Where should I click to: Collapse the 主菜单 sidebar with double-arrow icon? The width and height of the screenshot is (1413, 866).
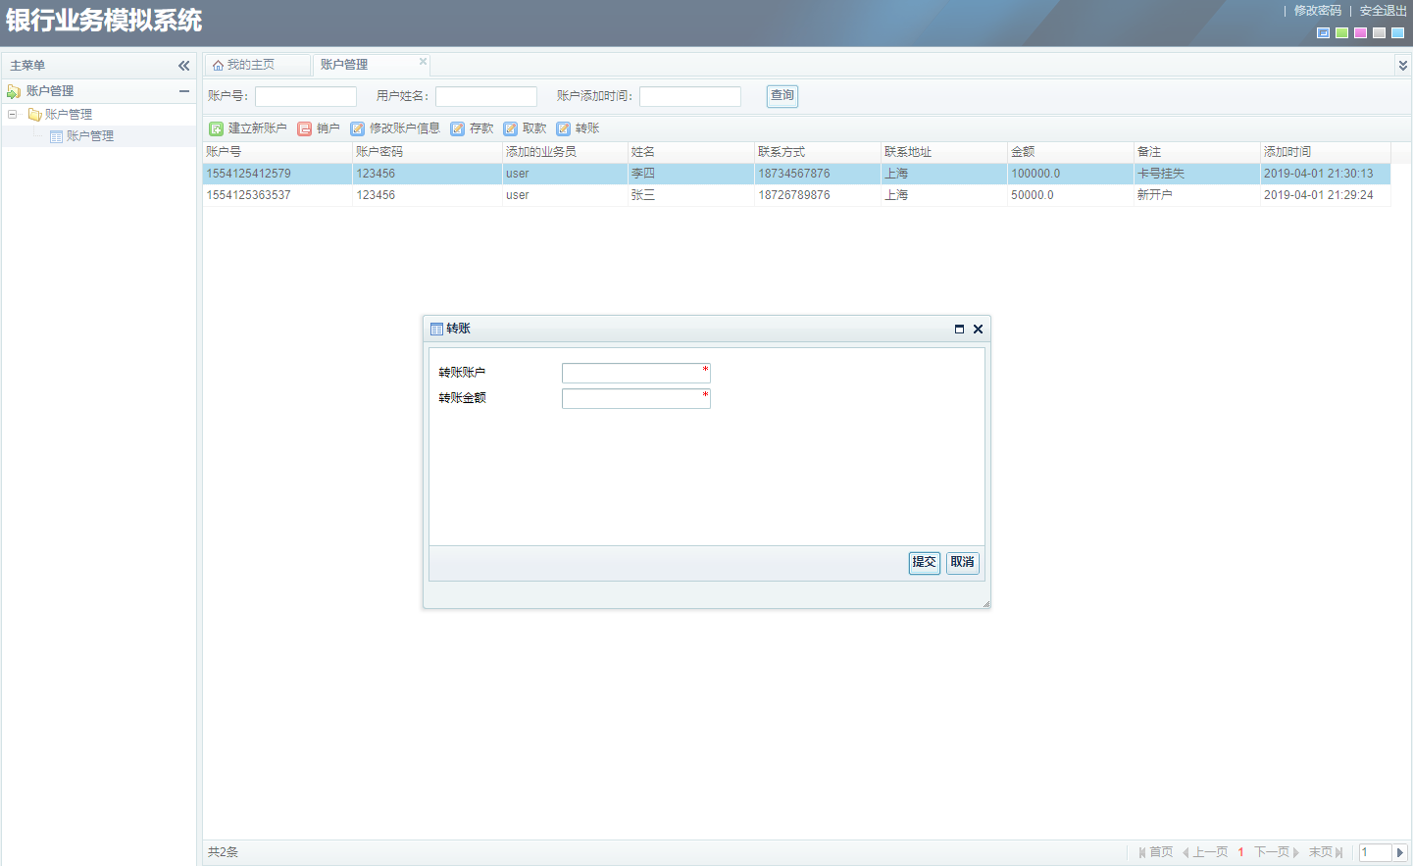pos(183,66)
